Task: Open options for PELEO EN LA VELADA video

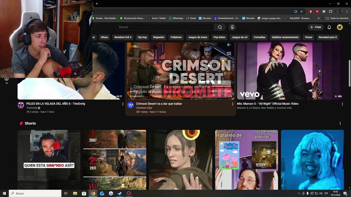Action: pos(123,104)
